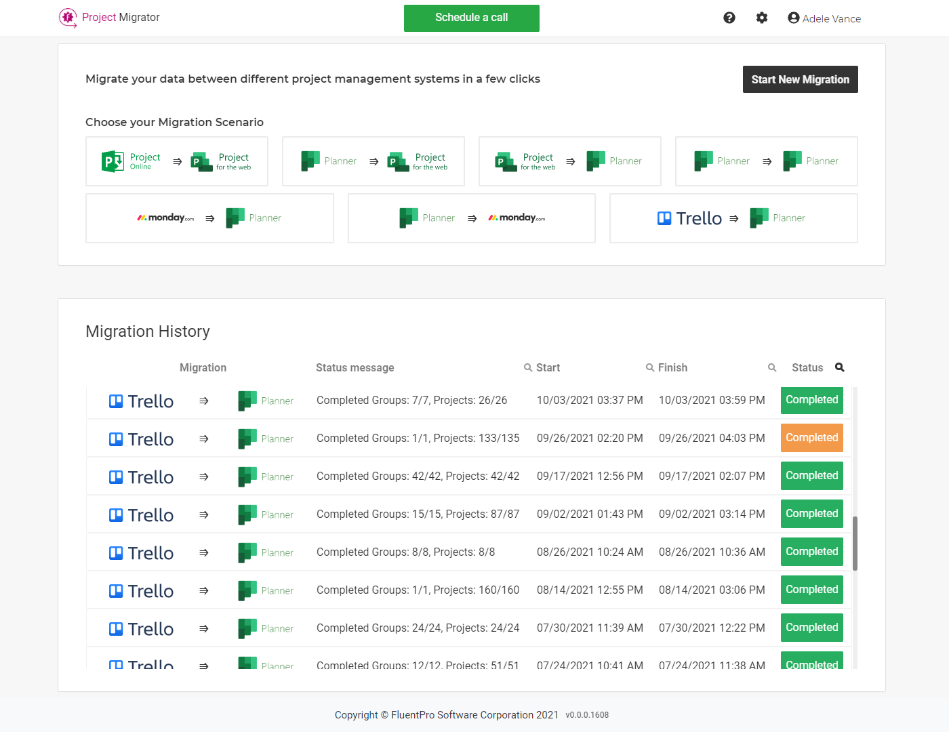Screen dimensions: 949x732
Task: Select the Trello to Planner migration scenario
Action: click(x=733, y=218)
